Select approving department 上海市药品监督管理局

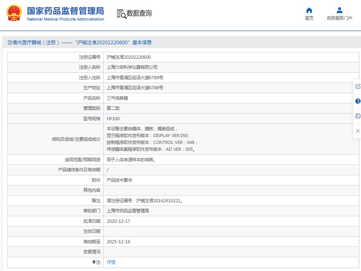[x=127, y=211]
